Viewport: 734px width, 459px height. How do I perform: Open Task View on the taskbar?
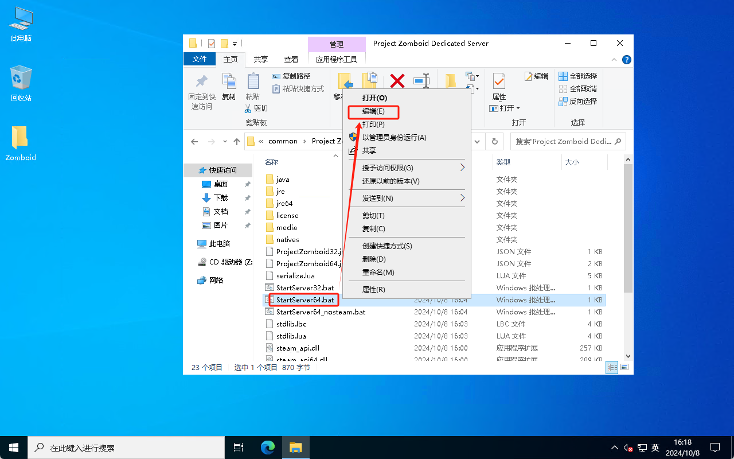click(x=239, y=448)
